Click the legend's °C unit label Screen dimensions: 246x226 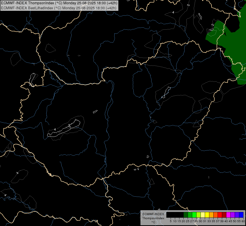point(154,222)
